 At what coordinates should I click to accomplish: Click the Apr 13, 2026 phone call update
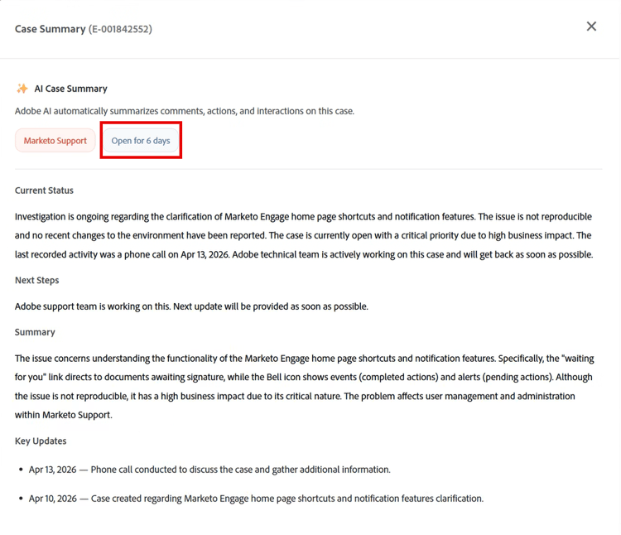coord(209,470)
